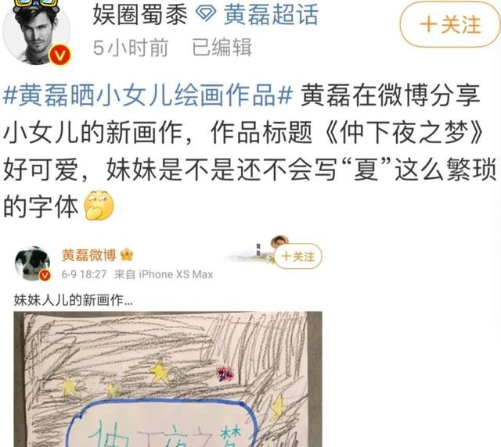Click 6-9 18:27 repost timestamp

(84, 274)
